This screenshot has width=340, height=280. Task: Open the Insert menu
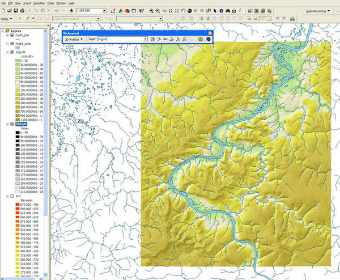pyautogui.click(x=27, y=3)
